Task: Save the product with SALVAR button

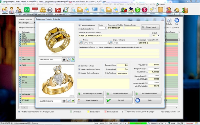Action: (x=119, y=100)
